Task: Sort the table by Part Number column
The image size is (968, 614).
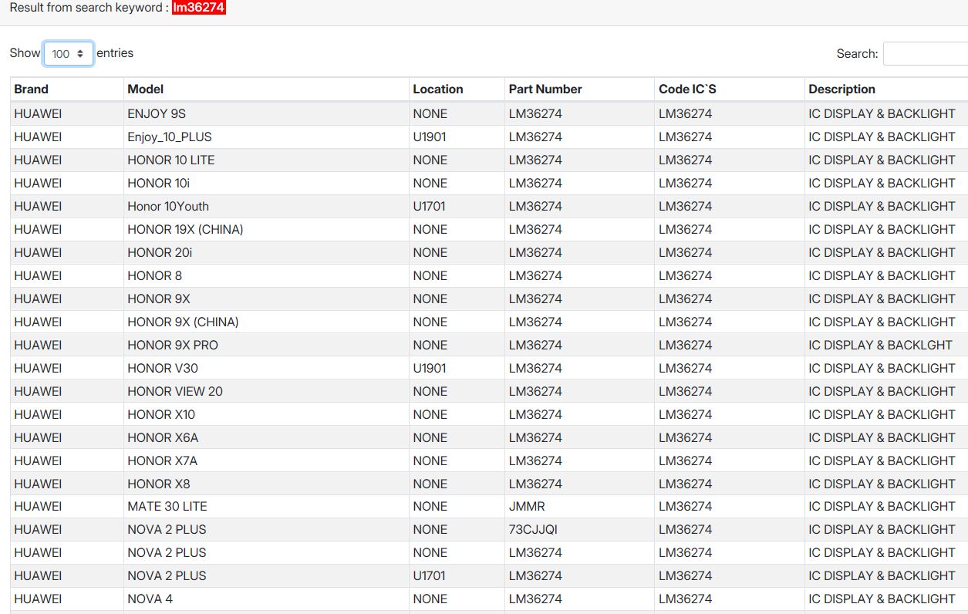Action: click(x=545, y=89)
